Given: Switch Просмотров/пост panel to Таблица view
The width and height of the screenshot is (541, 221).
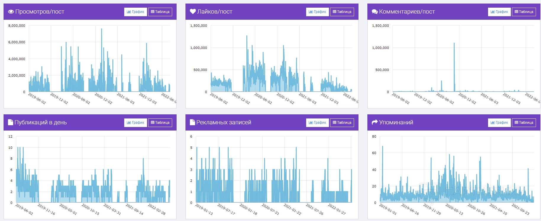Looking at the screenshot, I should (x=160, y=12).
